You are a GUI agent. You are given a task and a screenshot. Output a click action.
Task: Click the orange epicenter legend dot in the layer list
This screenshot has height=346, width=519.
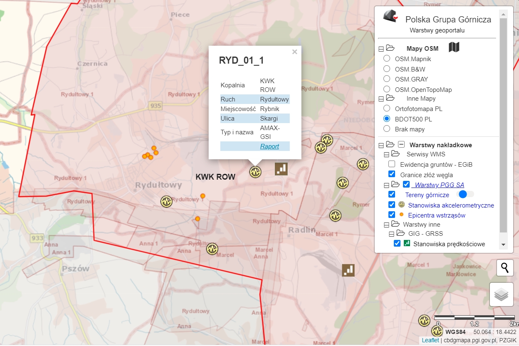click(401, 215)
